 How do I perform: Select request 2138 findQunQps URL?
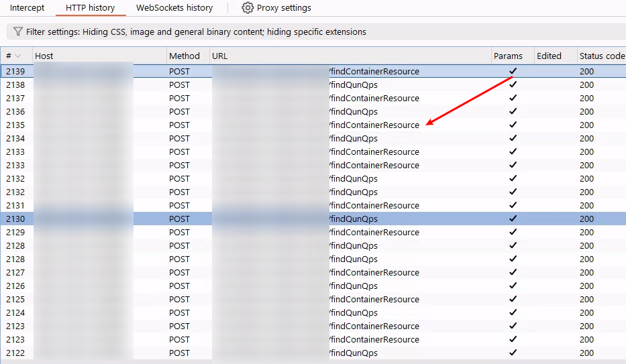click(x=354, y=84)
